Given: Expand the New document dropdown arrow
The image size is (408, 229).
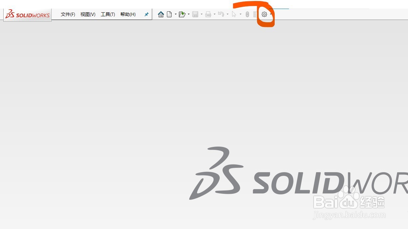Looking at the screenshot, I should coord(176,14).
